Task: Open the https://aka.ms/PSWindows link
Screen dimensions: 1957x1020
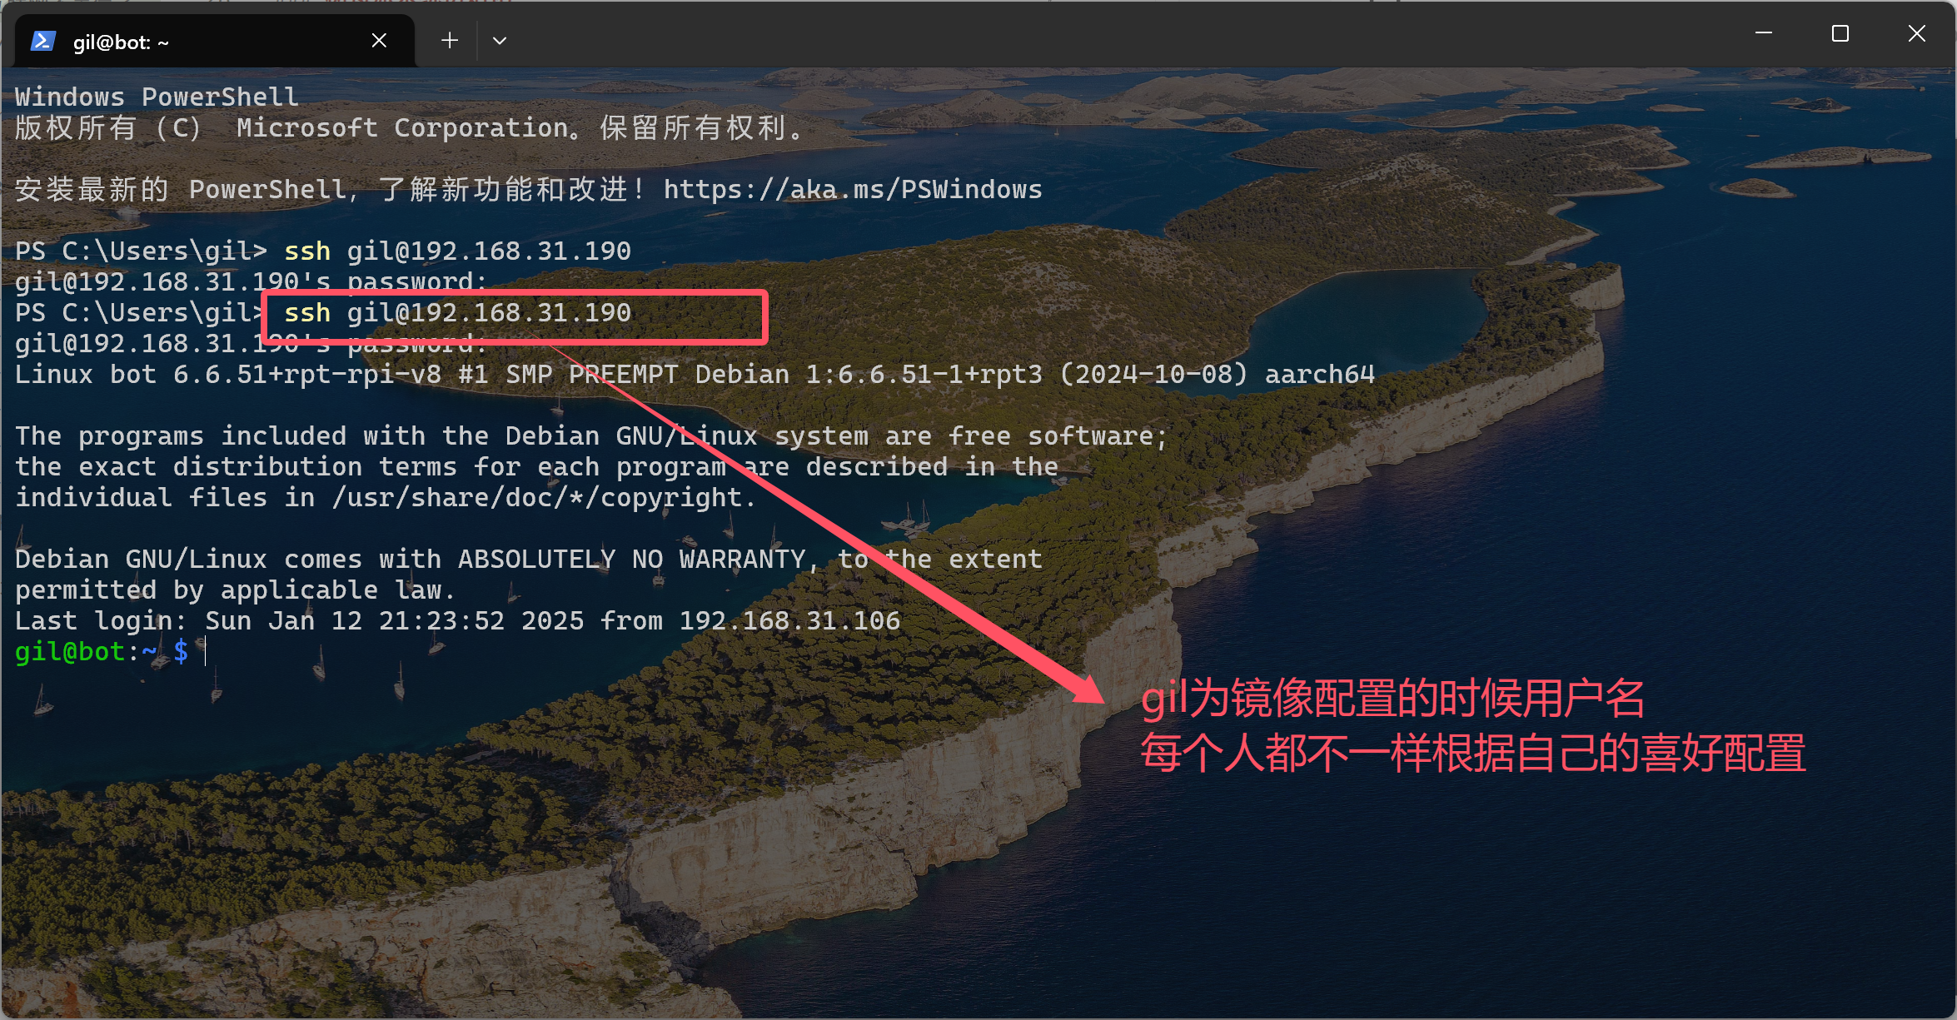Action: point(853,190)
